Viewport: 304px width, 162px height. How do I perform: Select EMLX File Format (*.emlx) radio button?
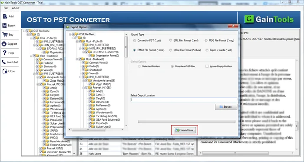[x=134, y=50]
